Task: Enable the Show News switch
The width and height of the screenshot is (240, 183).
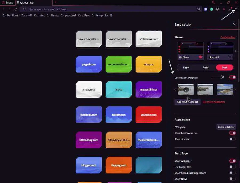Action: click(x=233, y=179)
